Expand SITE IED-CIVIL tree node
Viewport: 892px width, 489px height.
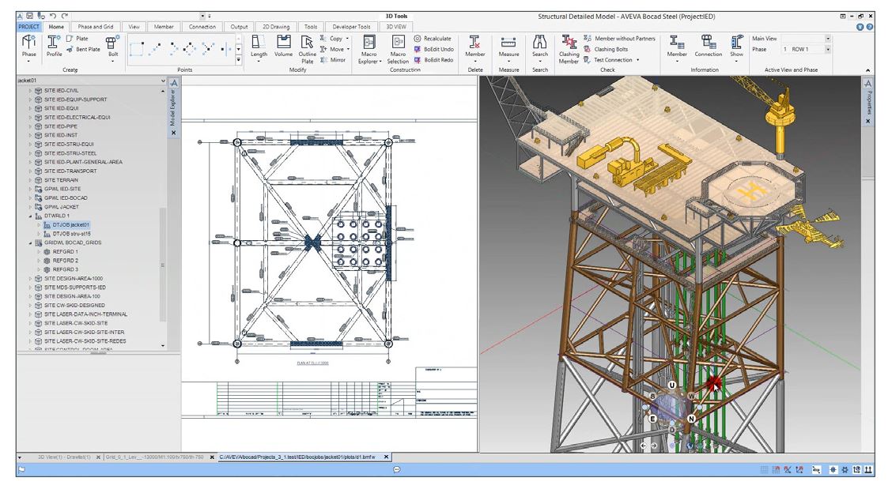coord(31,90)
